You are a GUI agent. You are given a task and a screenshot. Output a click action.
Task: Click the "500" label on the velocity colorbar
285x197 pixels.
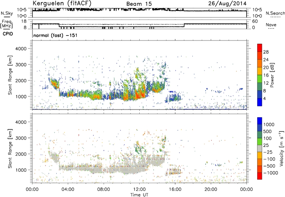[x=268, y=131]
